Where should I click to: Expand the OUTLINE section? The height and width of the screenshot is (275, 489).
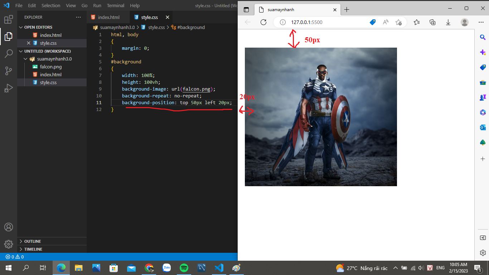tap(33, 241)
